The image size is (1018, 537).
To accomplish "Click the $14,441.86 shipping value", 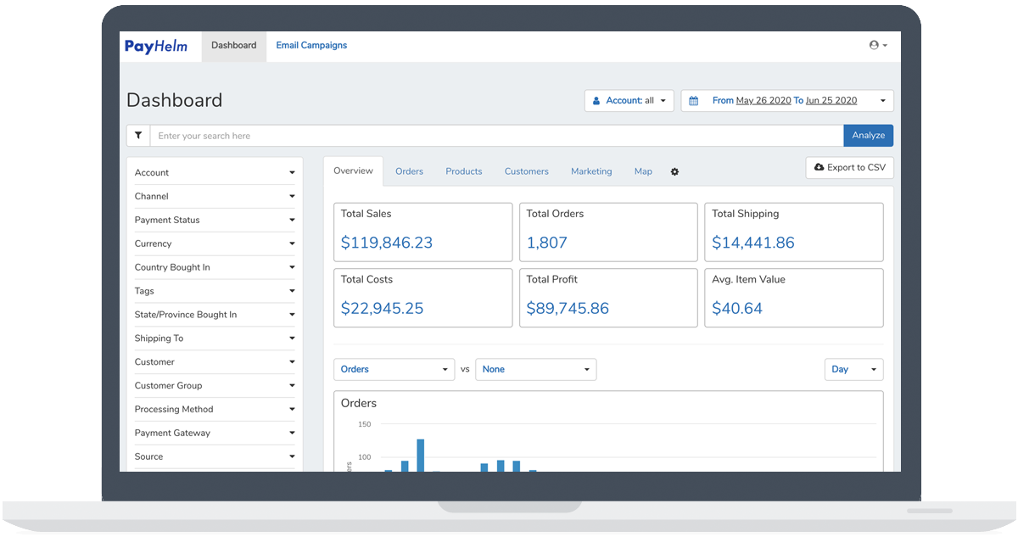I will click(x=753, y=243).
